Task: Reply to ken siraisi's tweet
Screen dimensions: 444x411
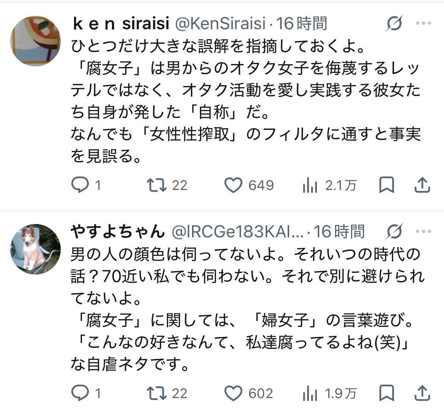Action: (79, 185)
